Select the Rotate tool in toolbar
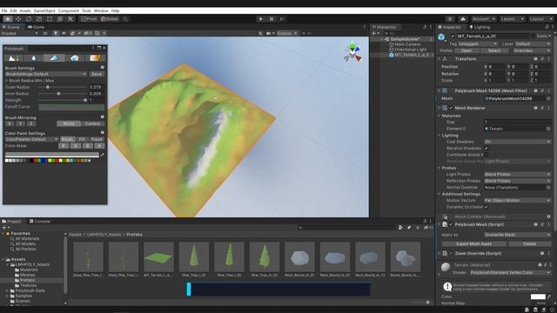 29,19
